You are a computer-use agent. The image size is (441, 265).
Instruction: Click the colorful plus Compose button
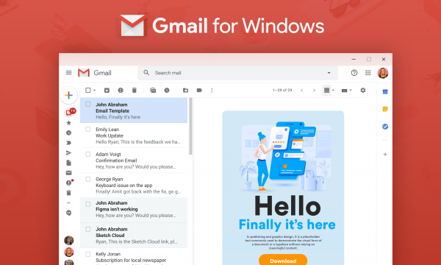tap(68, 95)
